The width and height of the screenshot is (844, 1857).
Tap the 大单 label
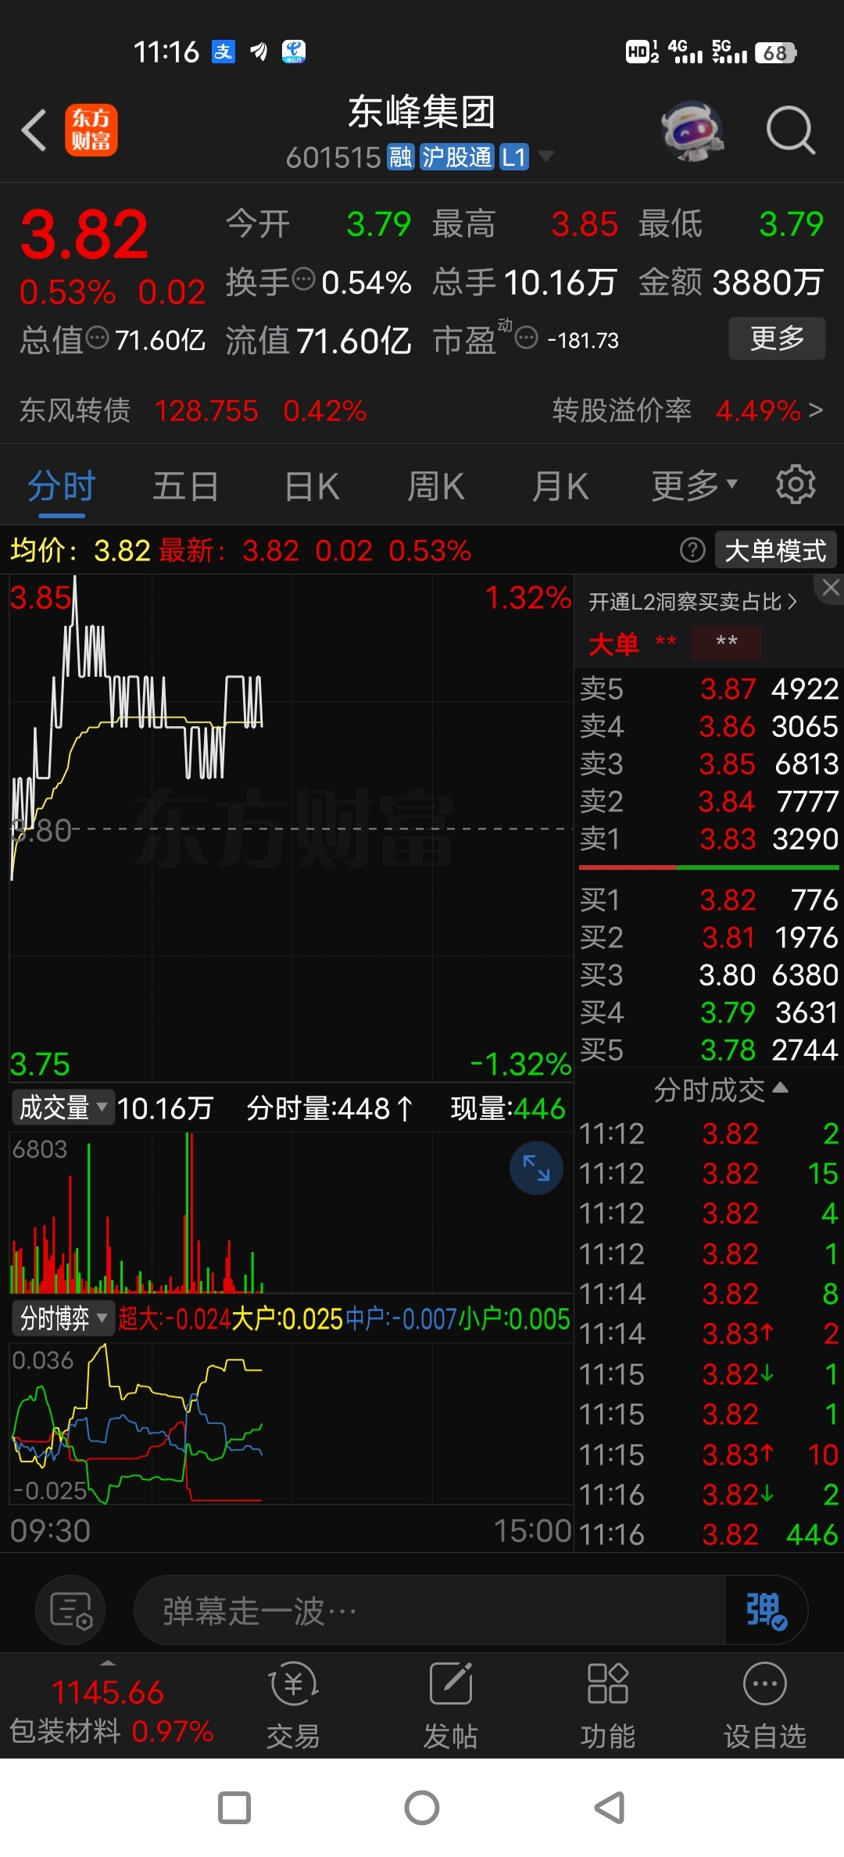tap(613, 644)
